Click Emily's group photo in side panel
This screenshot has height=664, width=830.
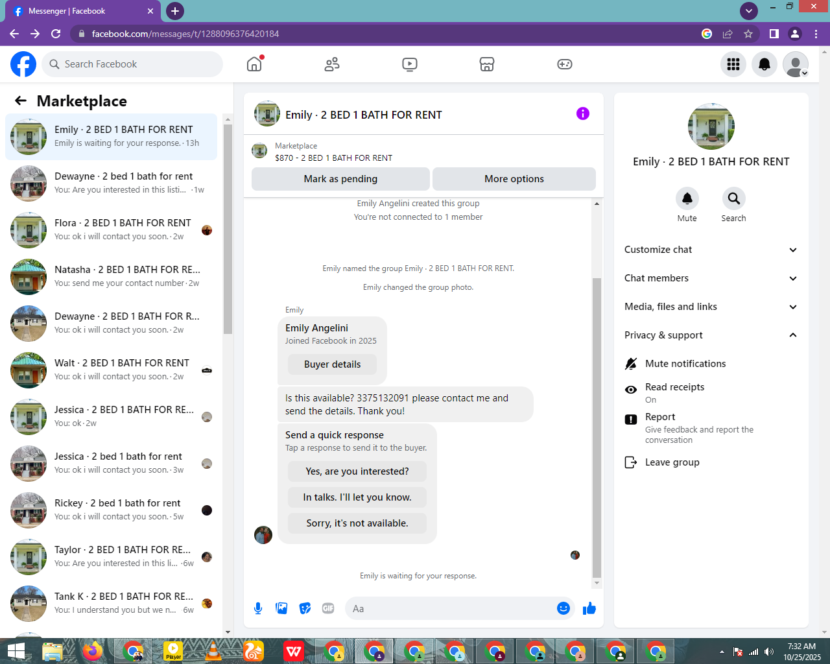click(x=711, y=126)
